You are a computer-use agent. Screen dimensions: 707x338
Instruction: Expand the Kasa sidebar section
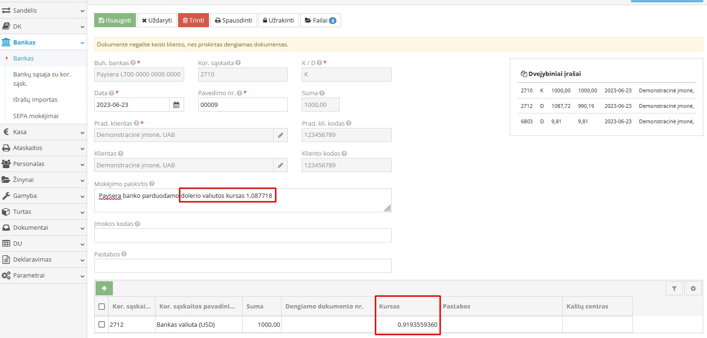(43, 132)
